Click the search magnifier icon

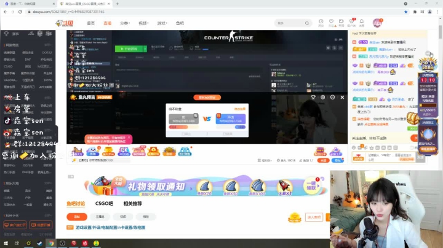click(x=307, y=23)
